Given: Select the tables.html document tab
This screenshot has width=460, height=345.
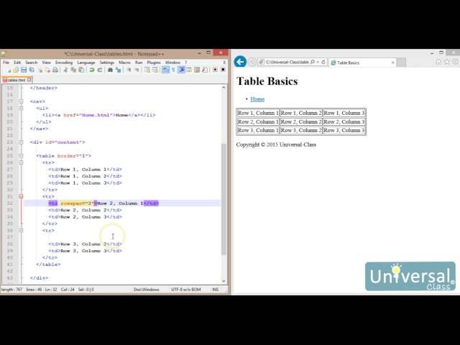Looking at the screenshot, I should tap(17, 80).
